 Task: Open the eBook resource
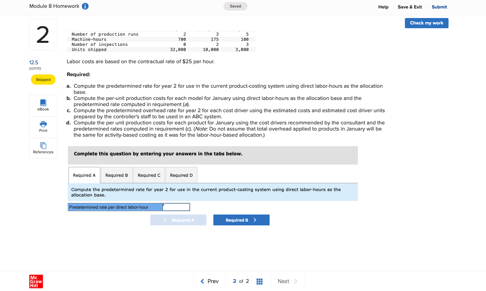pos(43,105)
